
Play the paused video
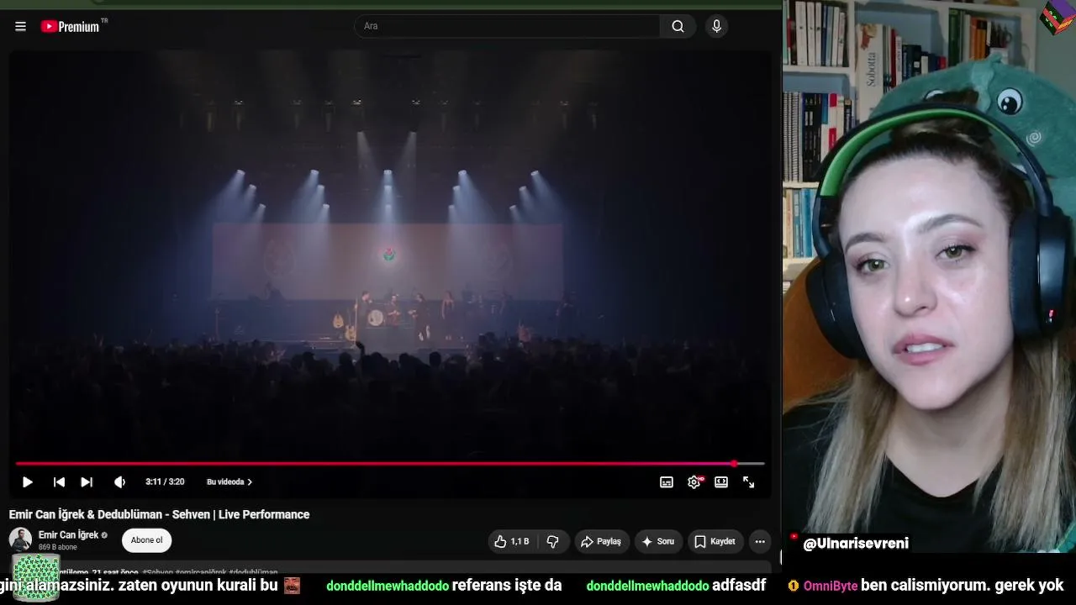27,482
